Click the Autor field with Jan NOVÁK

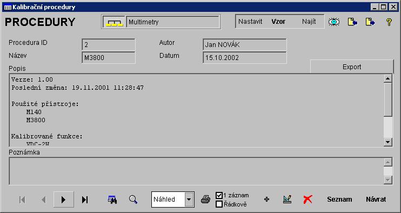click(x=244, y=45)
